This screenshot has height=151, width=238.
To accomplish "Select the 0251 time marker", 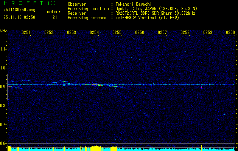I will 26,33.
